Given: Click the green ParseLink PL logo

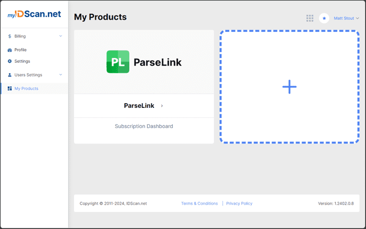Looking at the screenshot, I should click(118, 62).
